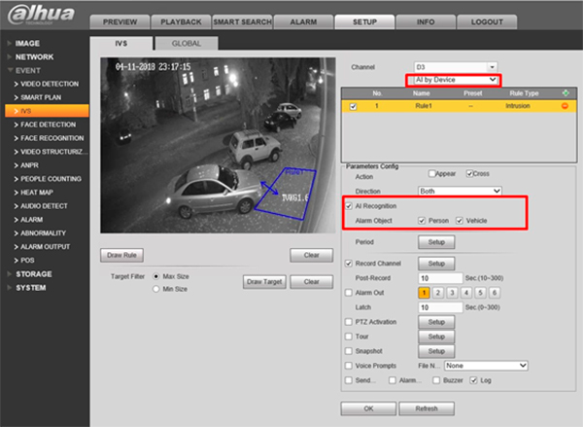Expand the IMAGE section arrow
This screenshot has width=583, height=427.
coord(10,43)
